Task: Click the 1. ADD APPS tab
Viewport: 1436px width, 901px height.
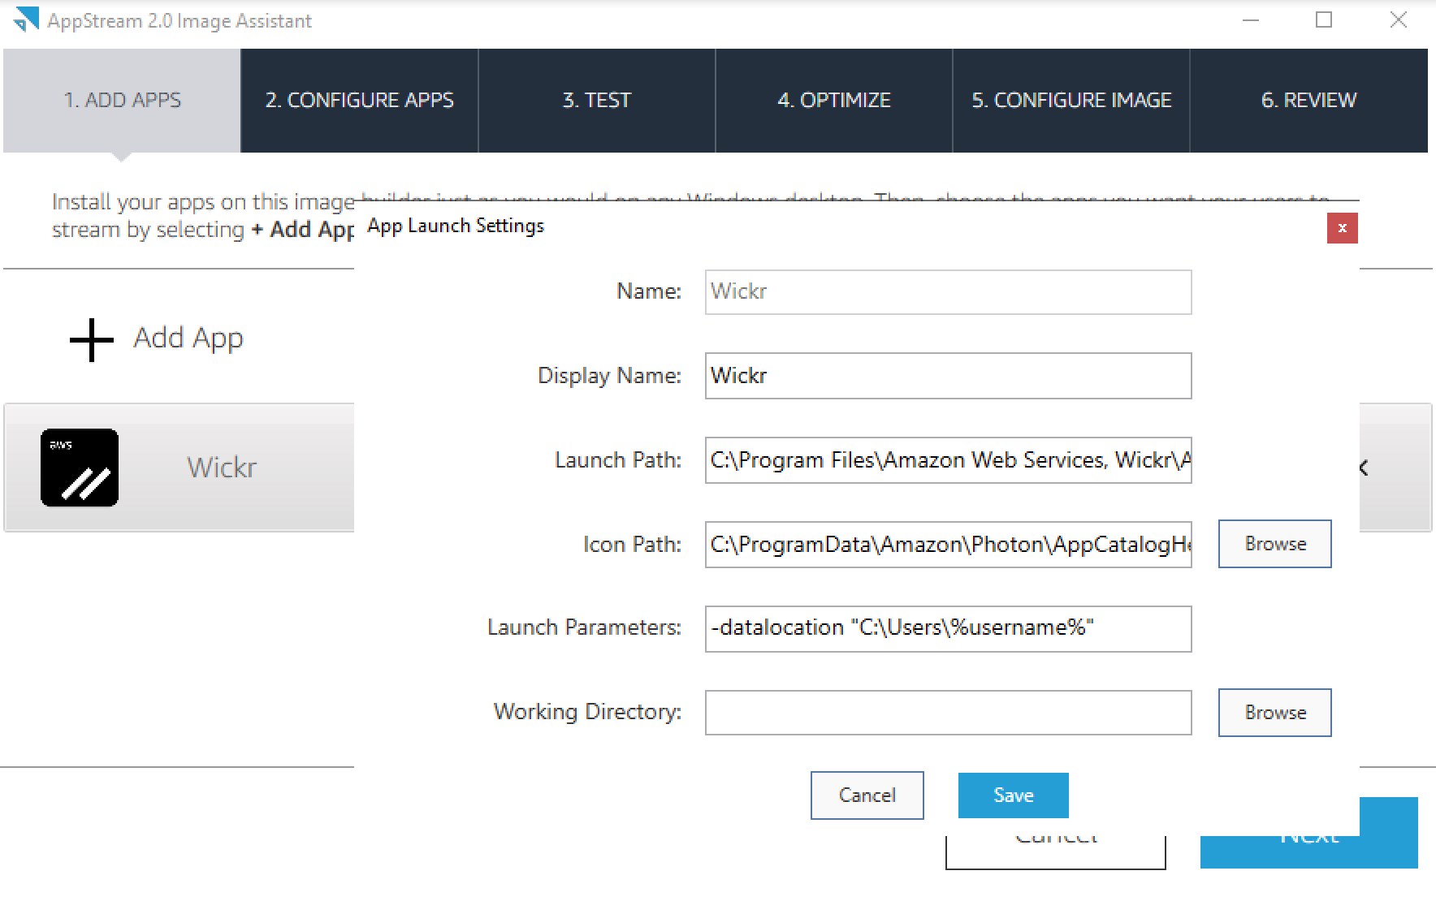Action: click(122, 100)
